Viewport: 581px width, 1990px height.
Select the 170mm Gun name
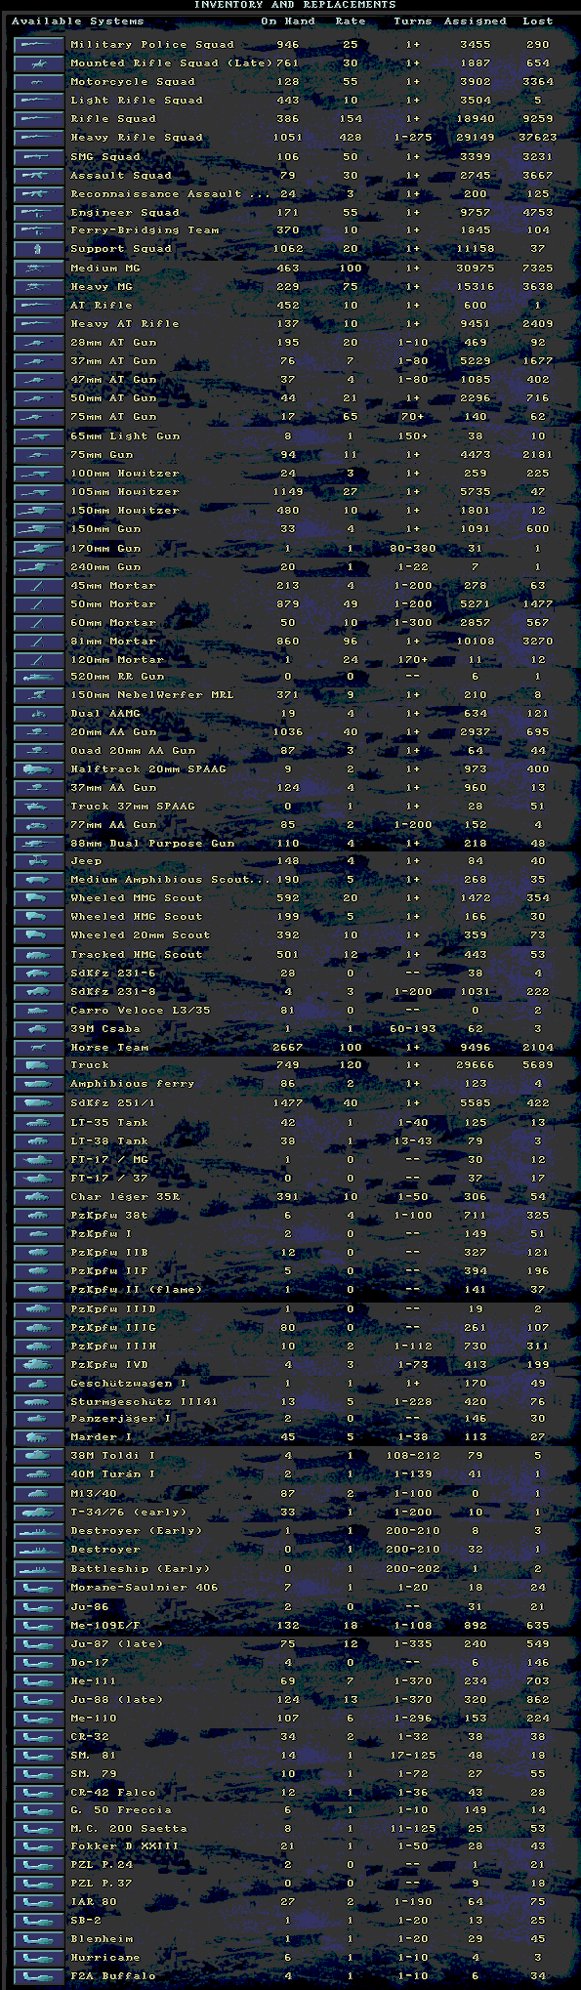[105, 549]
